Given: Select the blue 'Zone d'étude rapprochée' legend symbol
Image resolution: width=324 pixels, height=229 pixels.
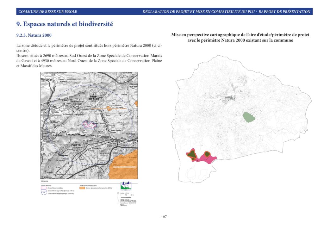Looking at the screenshot, I should [43, 191].
